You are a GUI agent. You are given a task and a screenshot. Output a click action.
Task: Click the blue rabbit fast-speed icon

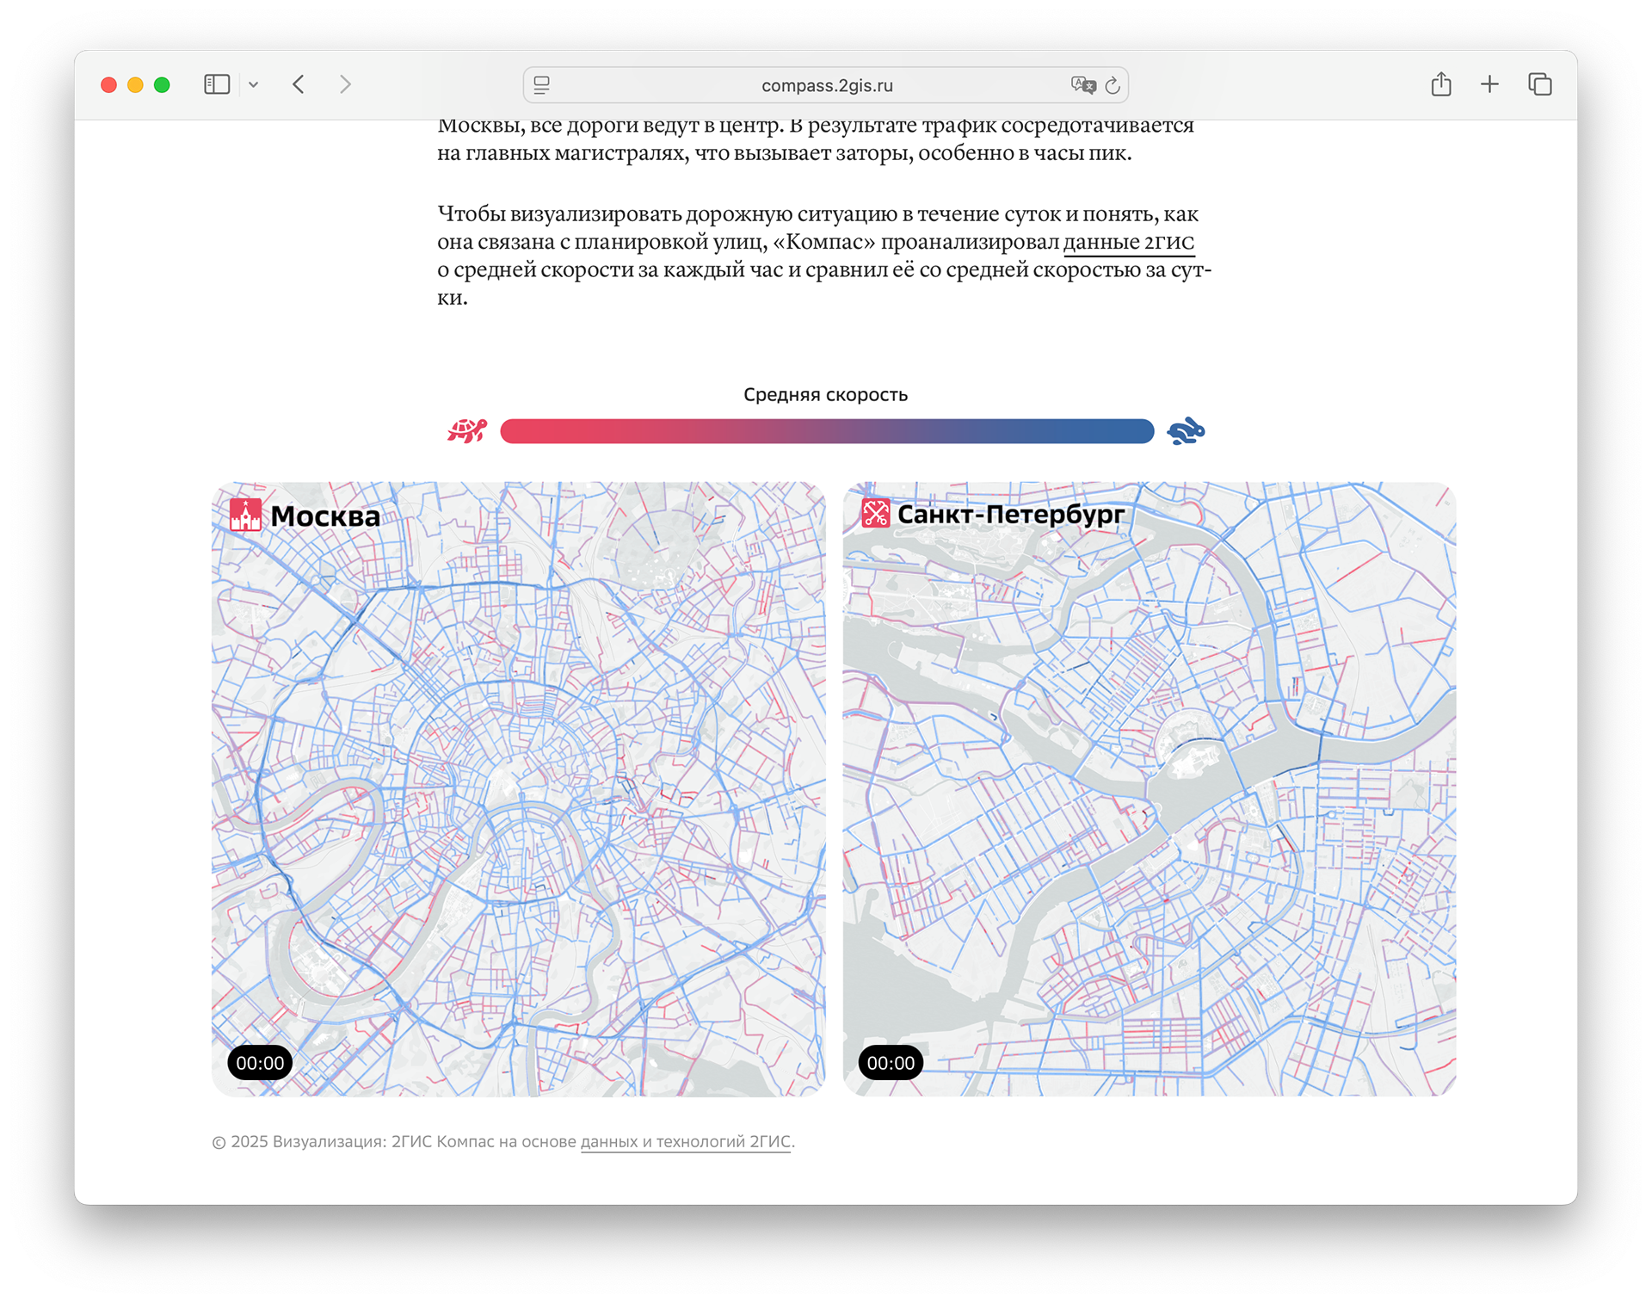pos(1186,431)
